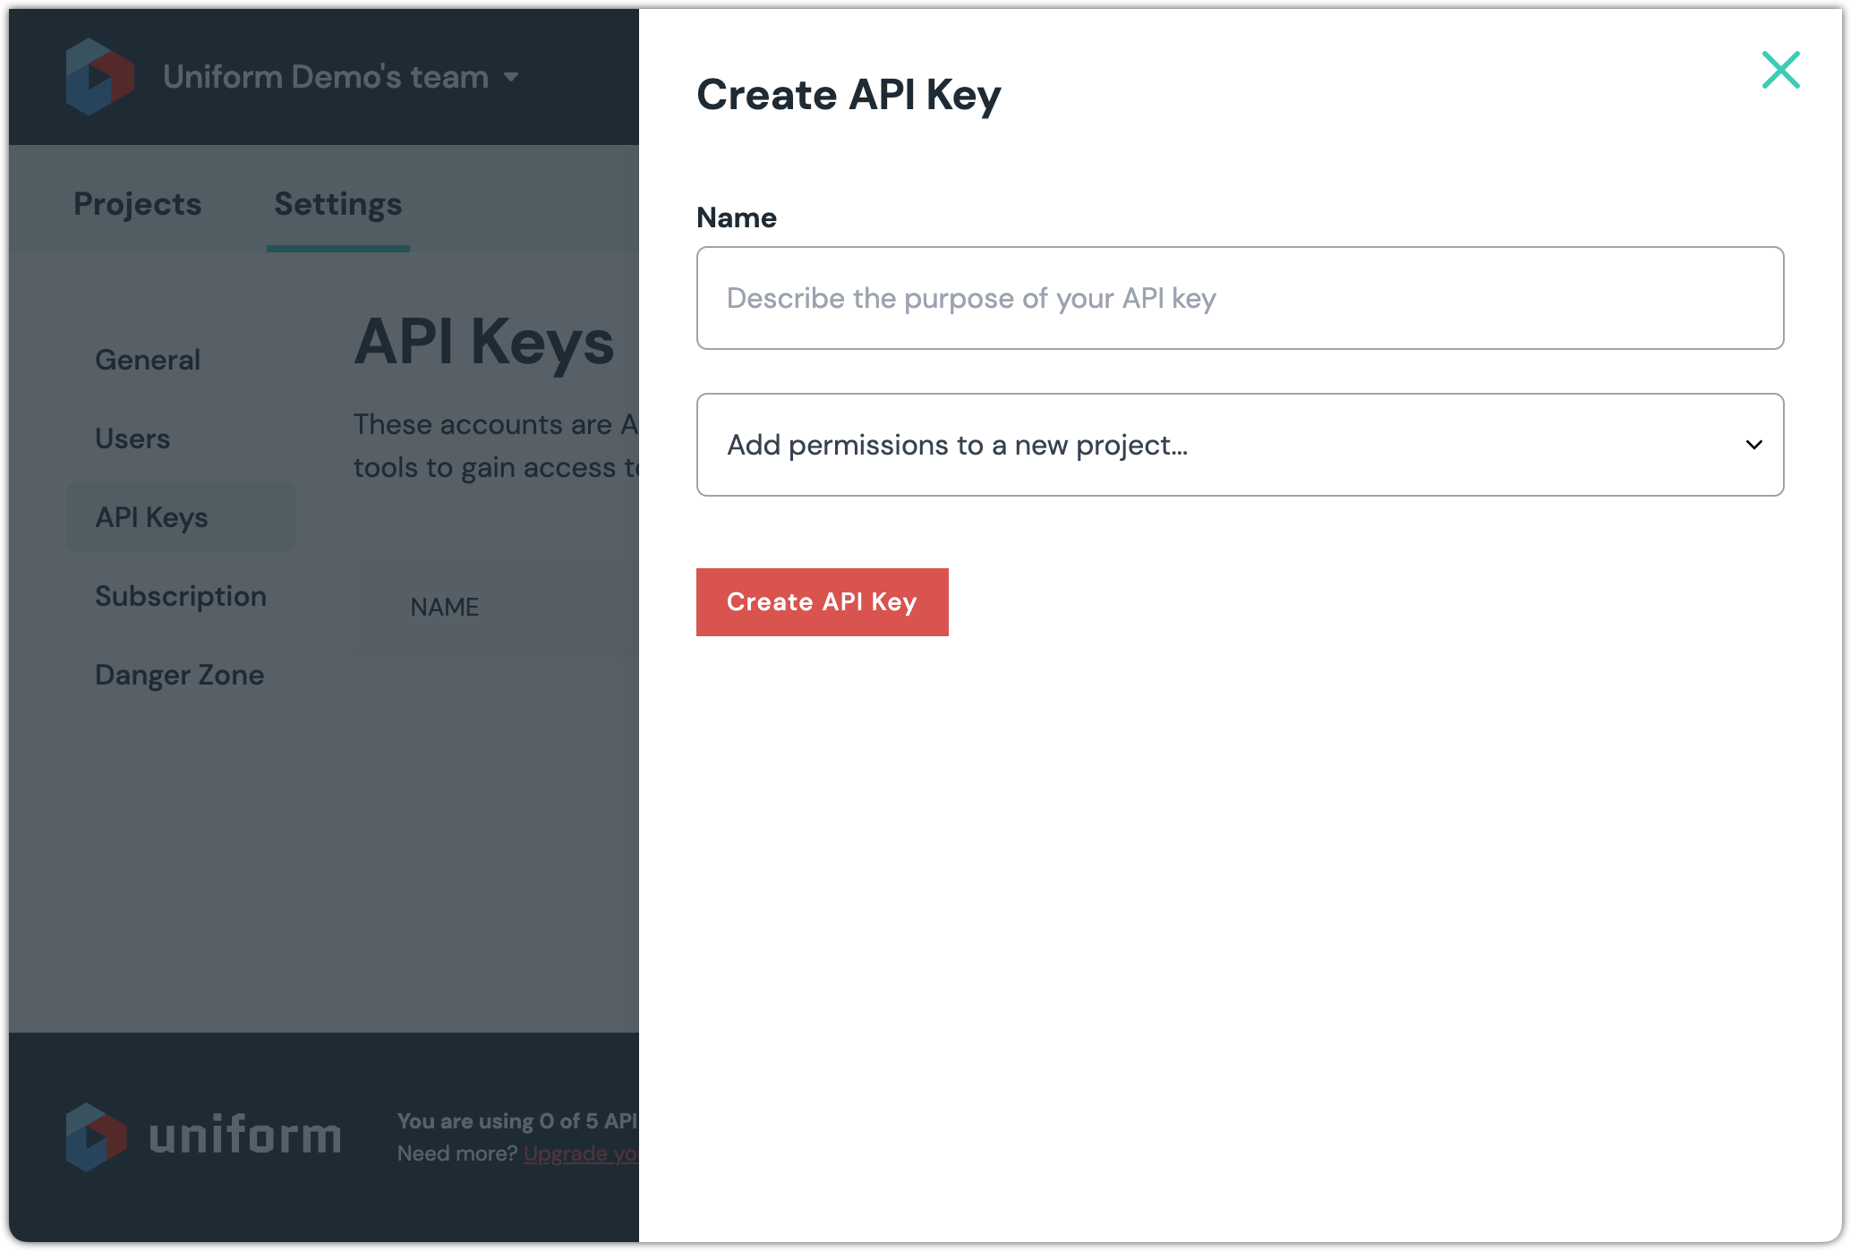
Task: Follow the Upgrade link in footer
Action: 580,1153
